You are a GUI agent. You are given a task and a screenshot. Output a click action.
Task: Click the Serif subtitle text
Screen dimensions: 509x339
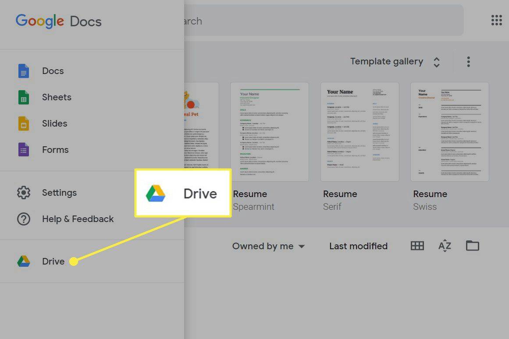point(332,207)
